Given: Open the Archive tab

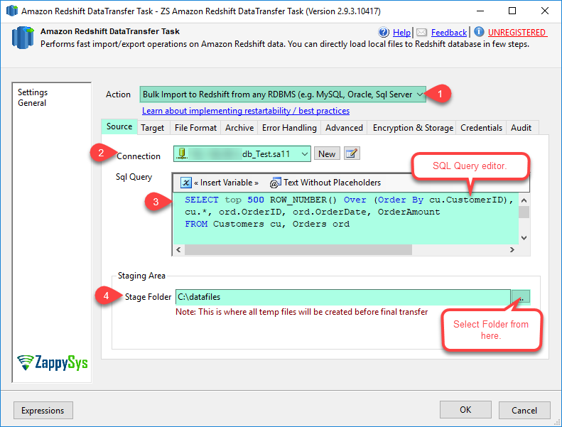Looking at the screenshot, I should [239, 128].
